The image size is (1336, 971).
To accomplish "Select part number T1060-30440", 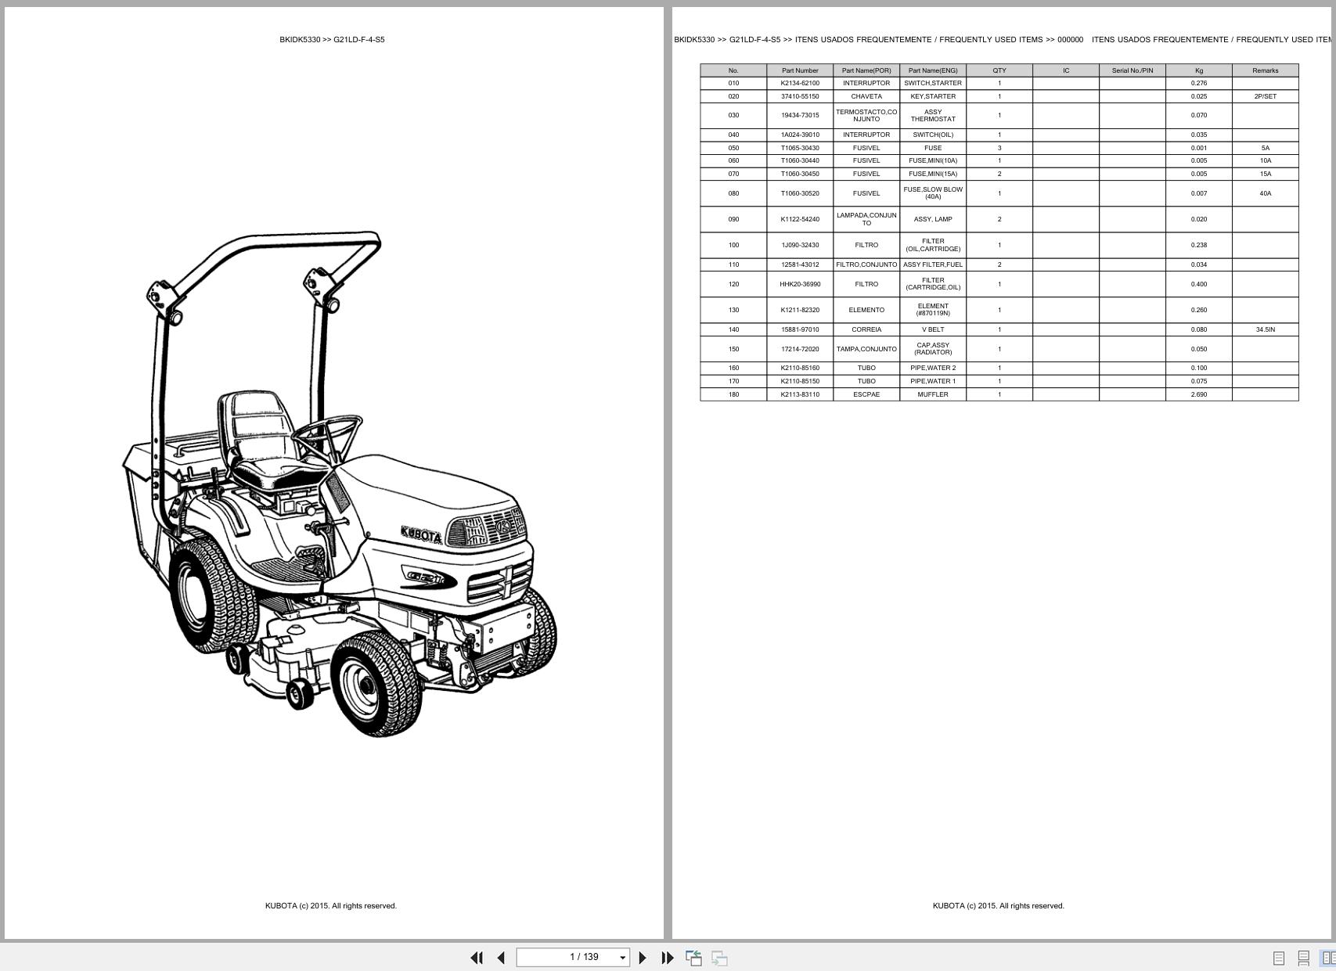I will click(800, 160).
